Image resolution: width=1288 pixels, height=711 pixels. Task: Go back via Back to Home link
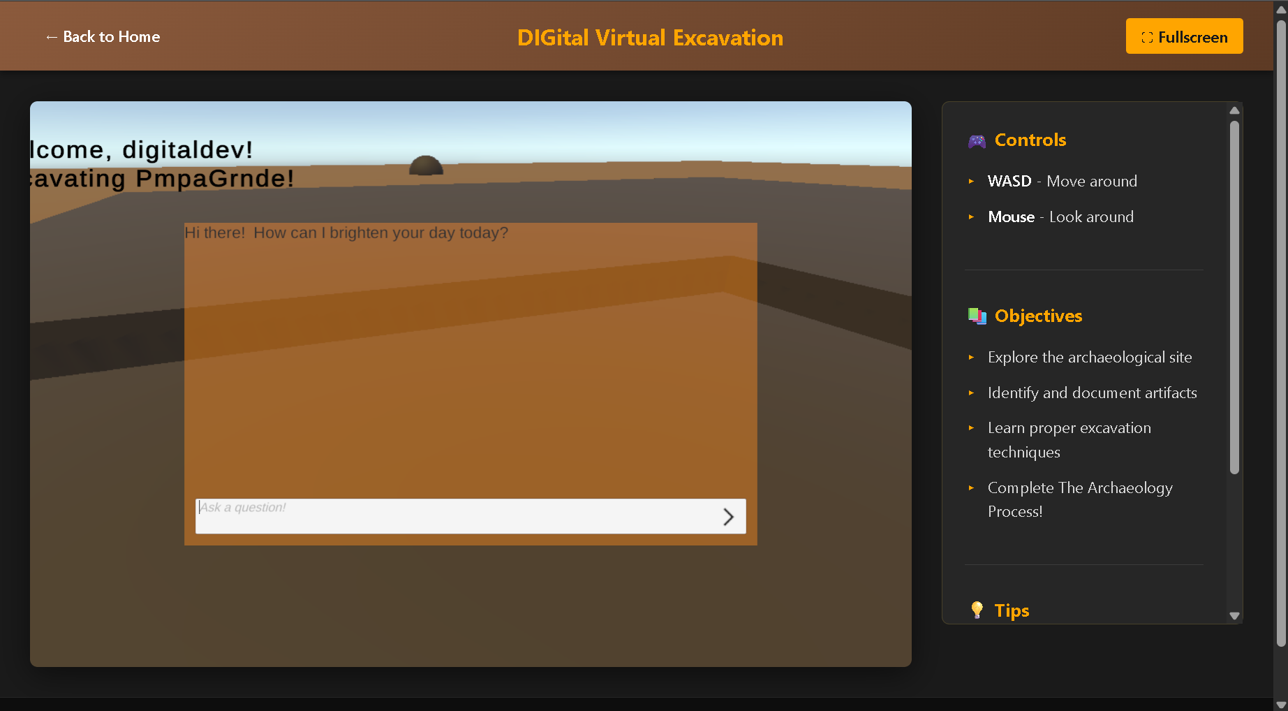[103, 37]
